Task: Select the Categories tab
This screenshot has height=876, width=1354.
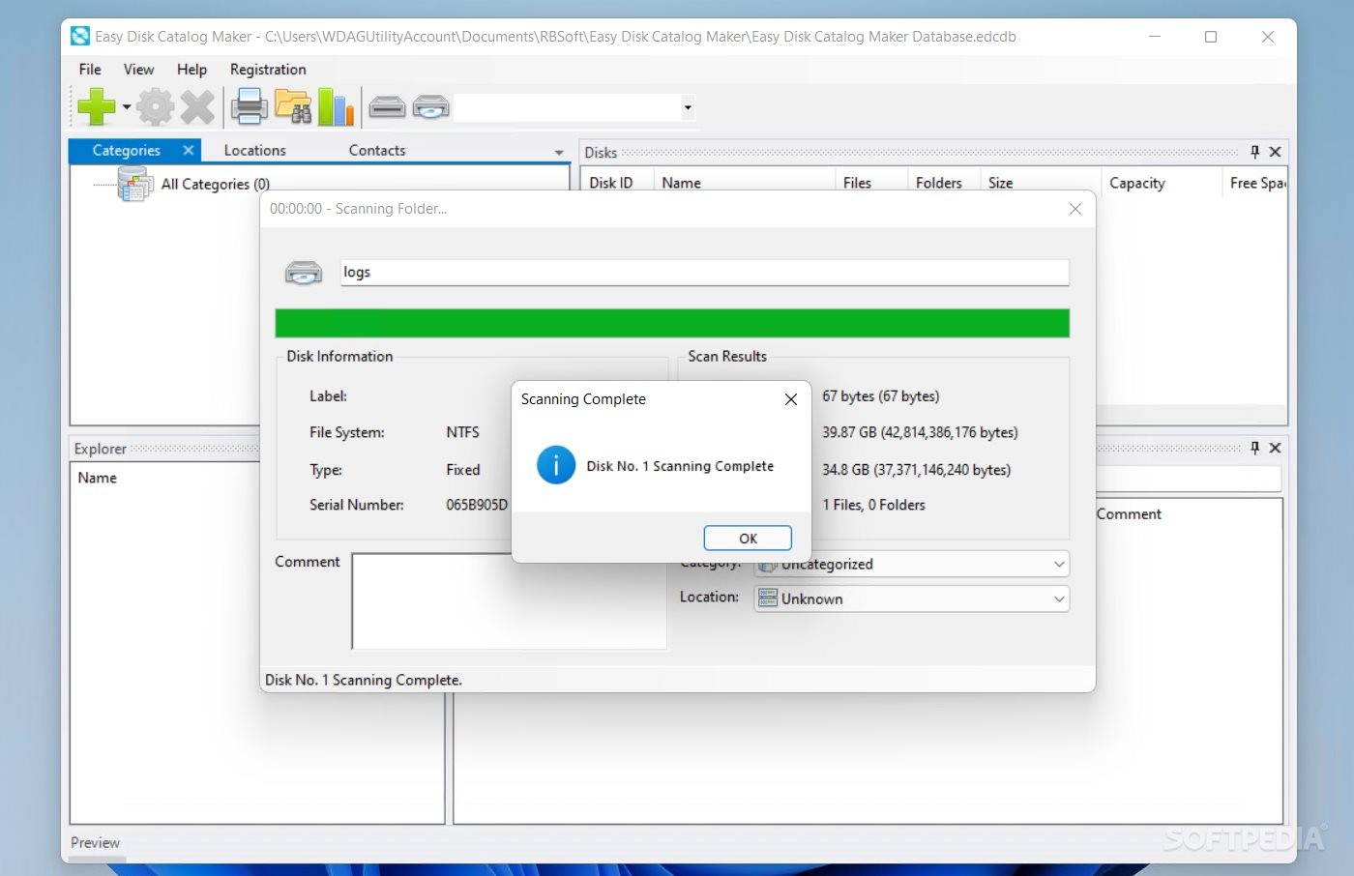Action: coord(126,151)
